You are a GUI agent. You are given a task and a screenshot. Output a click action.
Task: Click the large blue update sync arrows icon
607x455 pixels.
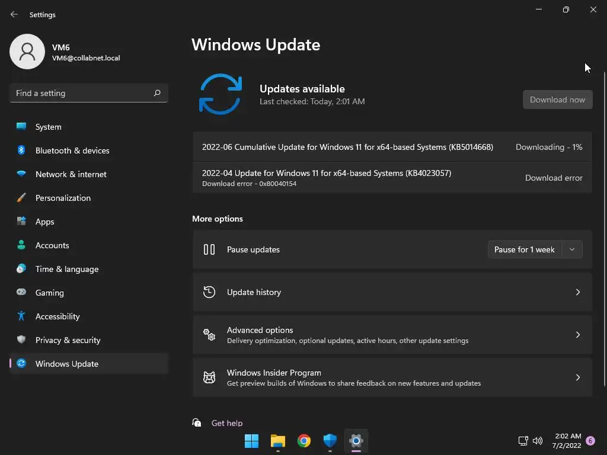221,94
